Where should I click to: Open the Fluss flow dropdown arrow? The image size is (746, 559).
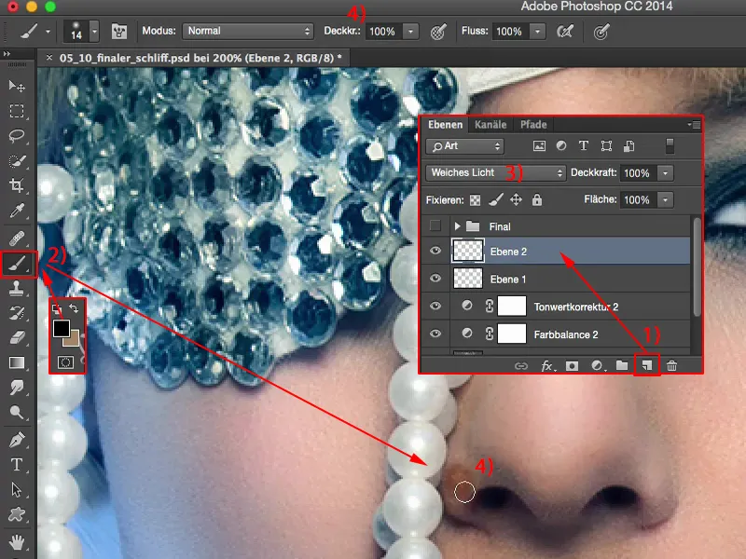tap(538, 32)
